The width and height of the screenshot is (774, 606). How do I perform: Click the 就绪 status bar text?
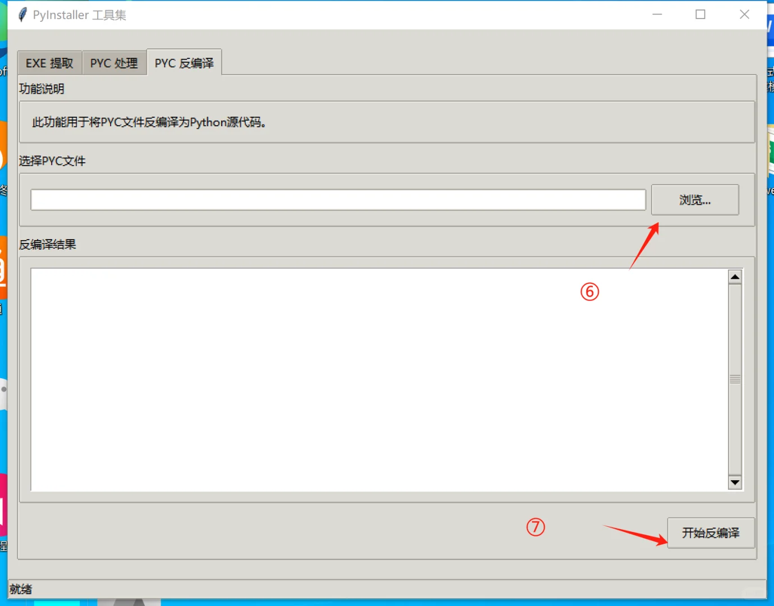click(x=20, y=588)
